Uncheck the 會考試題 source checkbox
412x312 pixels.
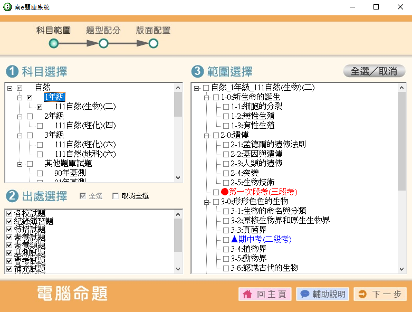[8, 261]
